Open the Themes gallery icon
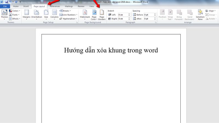This screenshot has height=123, width=219. tap(4, 14)
